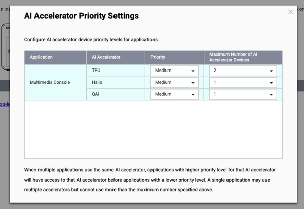The image size is (304, 209).
Task: Open the Priority dropdown for Hailo
Action: 174,82
